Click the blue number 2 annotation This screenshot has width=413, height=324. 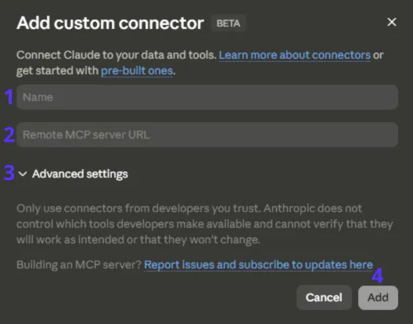(x=9, y=135)
